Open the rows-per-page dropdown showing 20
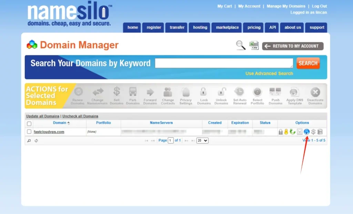The image size is (353, 214). coord(202,140)
